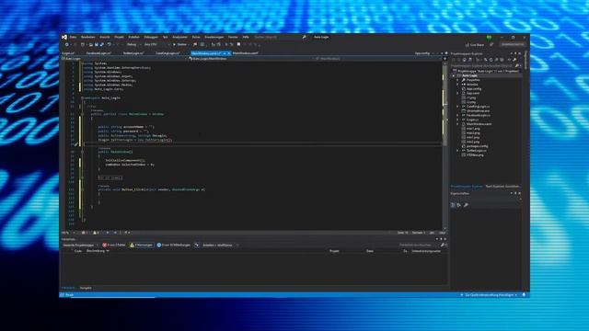The width and height of the screenshot is (589, 331).
Task: Click search magnifier icon in Solution Explorer search
Action: point(517,65)
